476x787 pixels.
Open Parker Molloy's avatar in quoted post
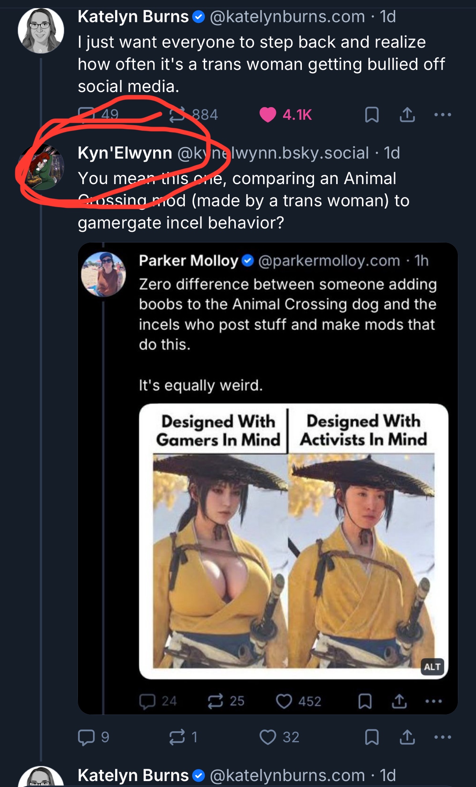(x=103, y=274)
